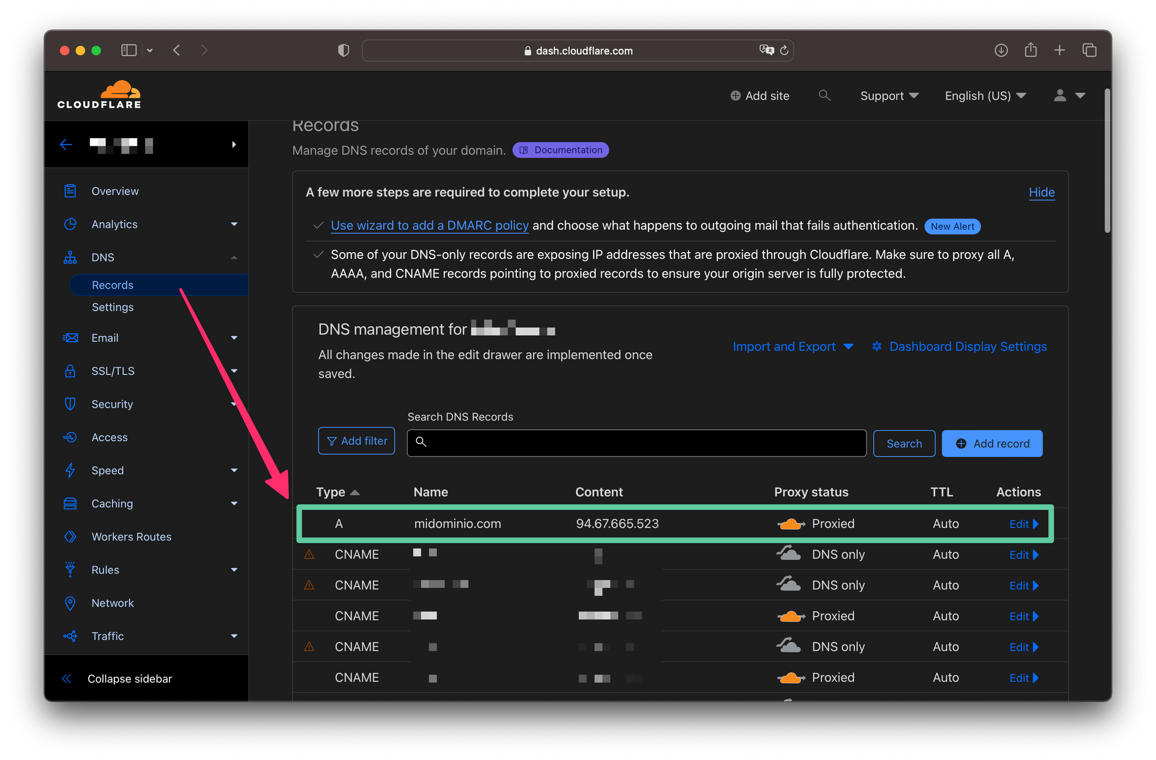Open the Import and Export dropdown
Screen dimensions: 1156x760
pyautogui.click(x=792, y=346)
